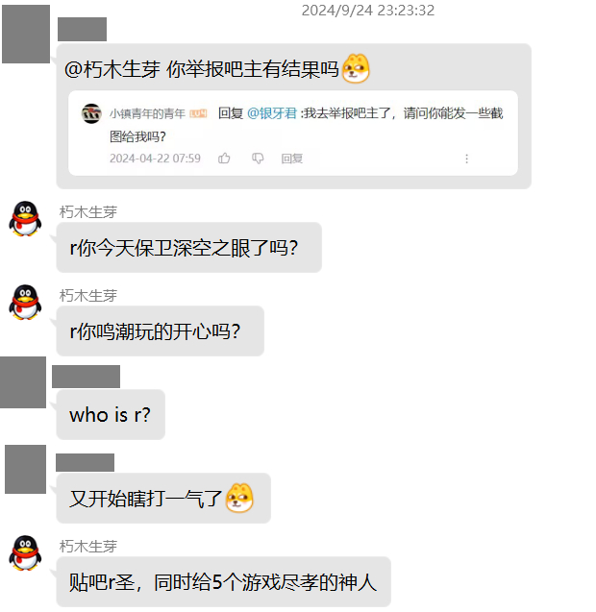
Task: Click the thumbs-up like icon
Action: (x=224, y=159)
